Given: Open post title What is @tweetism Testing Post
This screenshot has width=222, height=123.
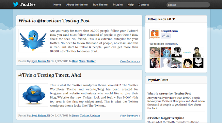Looking at the screenshot, I should pos(54,20).
